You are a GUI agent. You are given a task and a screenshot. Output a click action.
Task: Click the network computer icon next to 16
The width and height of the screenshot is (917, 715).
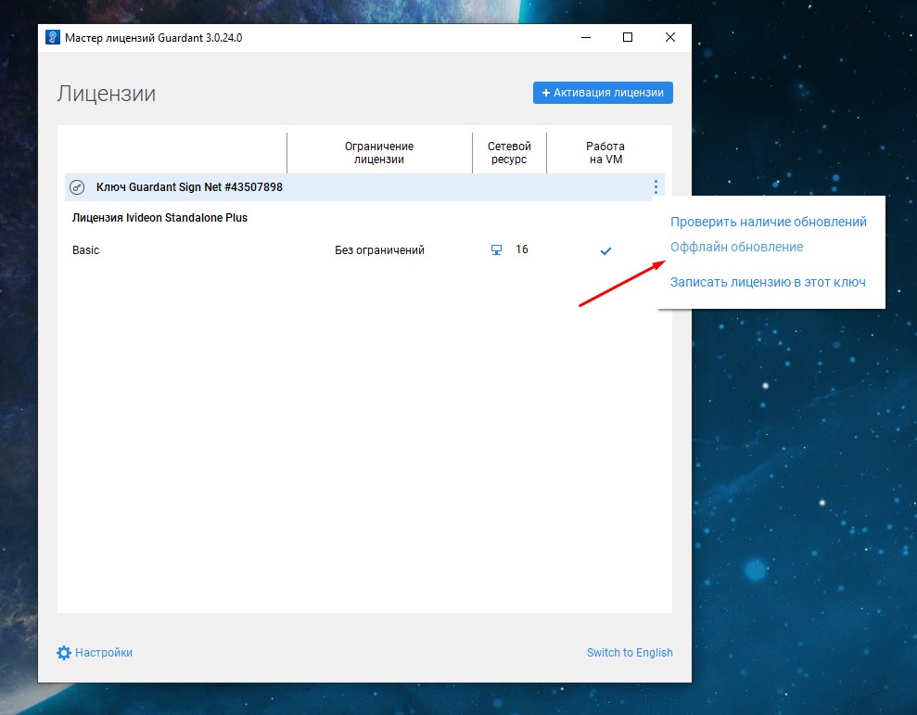pos(496,249)
